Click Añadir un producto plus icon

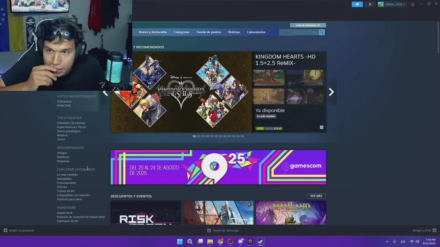click(x=5, y=231)
